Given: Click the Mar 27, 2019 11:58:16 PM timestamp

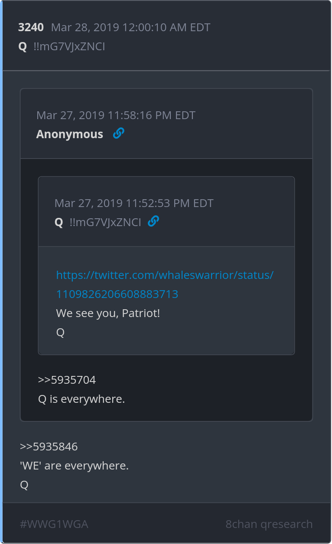Looking at the screenshot, I should (116, 115).
